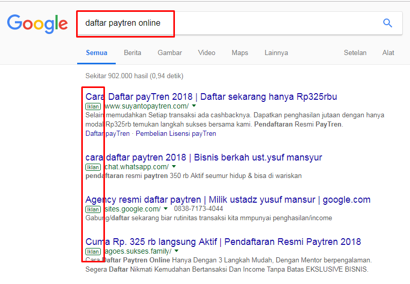Select the Semua tab

coord(97,53)
